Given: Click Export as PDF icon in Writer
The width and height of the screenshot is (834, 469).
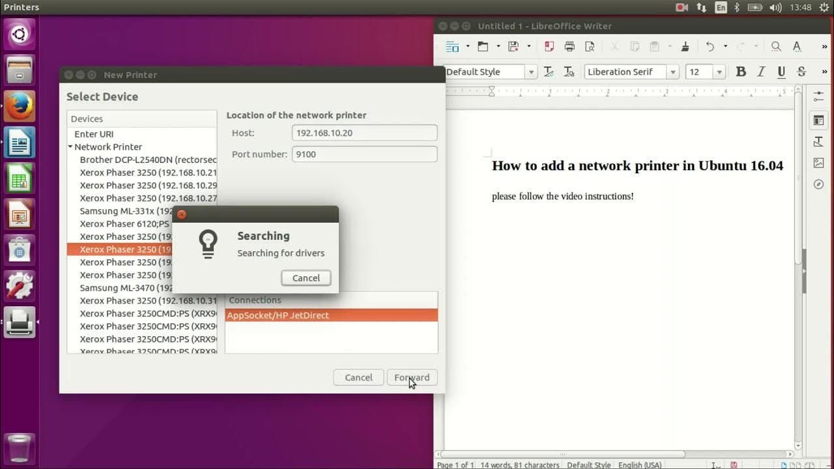Looking at the screenshot, I should pos(549,46).
